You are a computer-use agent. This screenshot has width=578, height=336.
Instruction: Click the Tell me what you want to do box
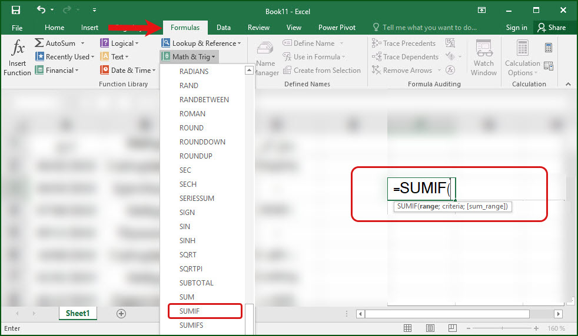pyautogui.click(x=424, y=28)
